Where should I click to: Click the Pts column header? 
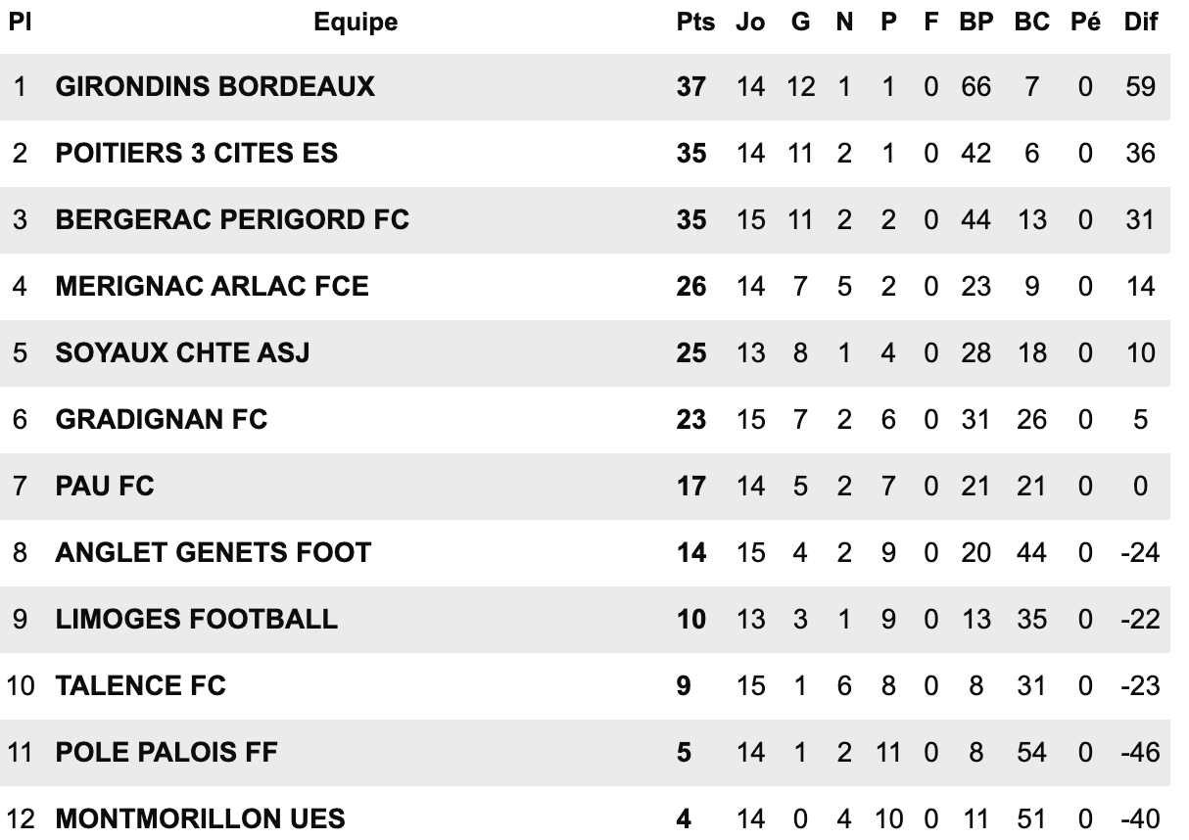click(695, 23)
